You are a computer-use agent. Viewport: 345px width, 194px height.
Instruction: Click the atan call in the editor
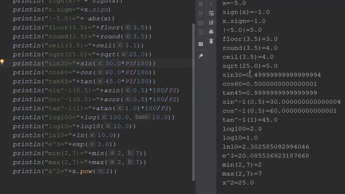click(104, 108)
